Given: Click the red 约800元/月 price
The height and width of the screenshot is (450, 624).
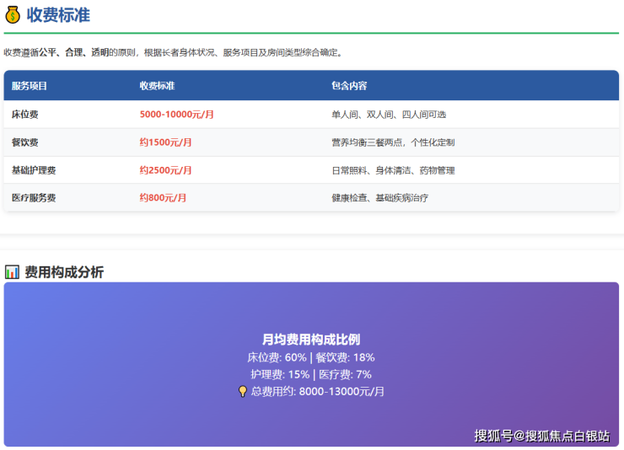Looking at the screenshot, I should click(163, 197).
